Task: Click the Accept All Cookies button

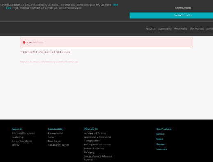Action: [x=171, y=16]
